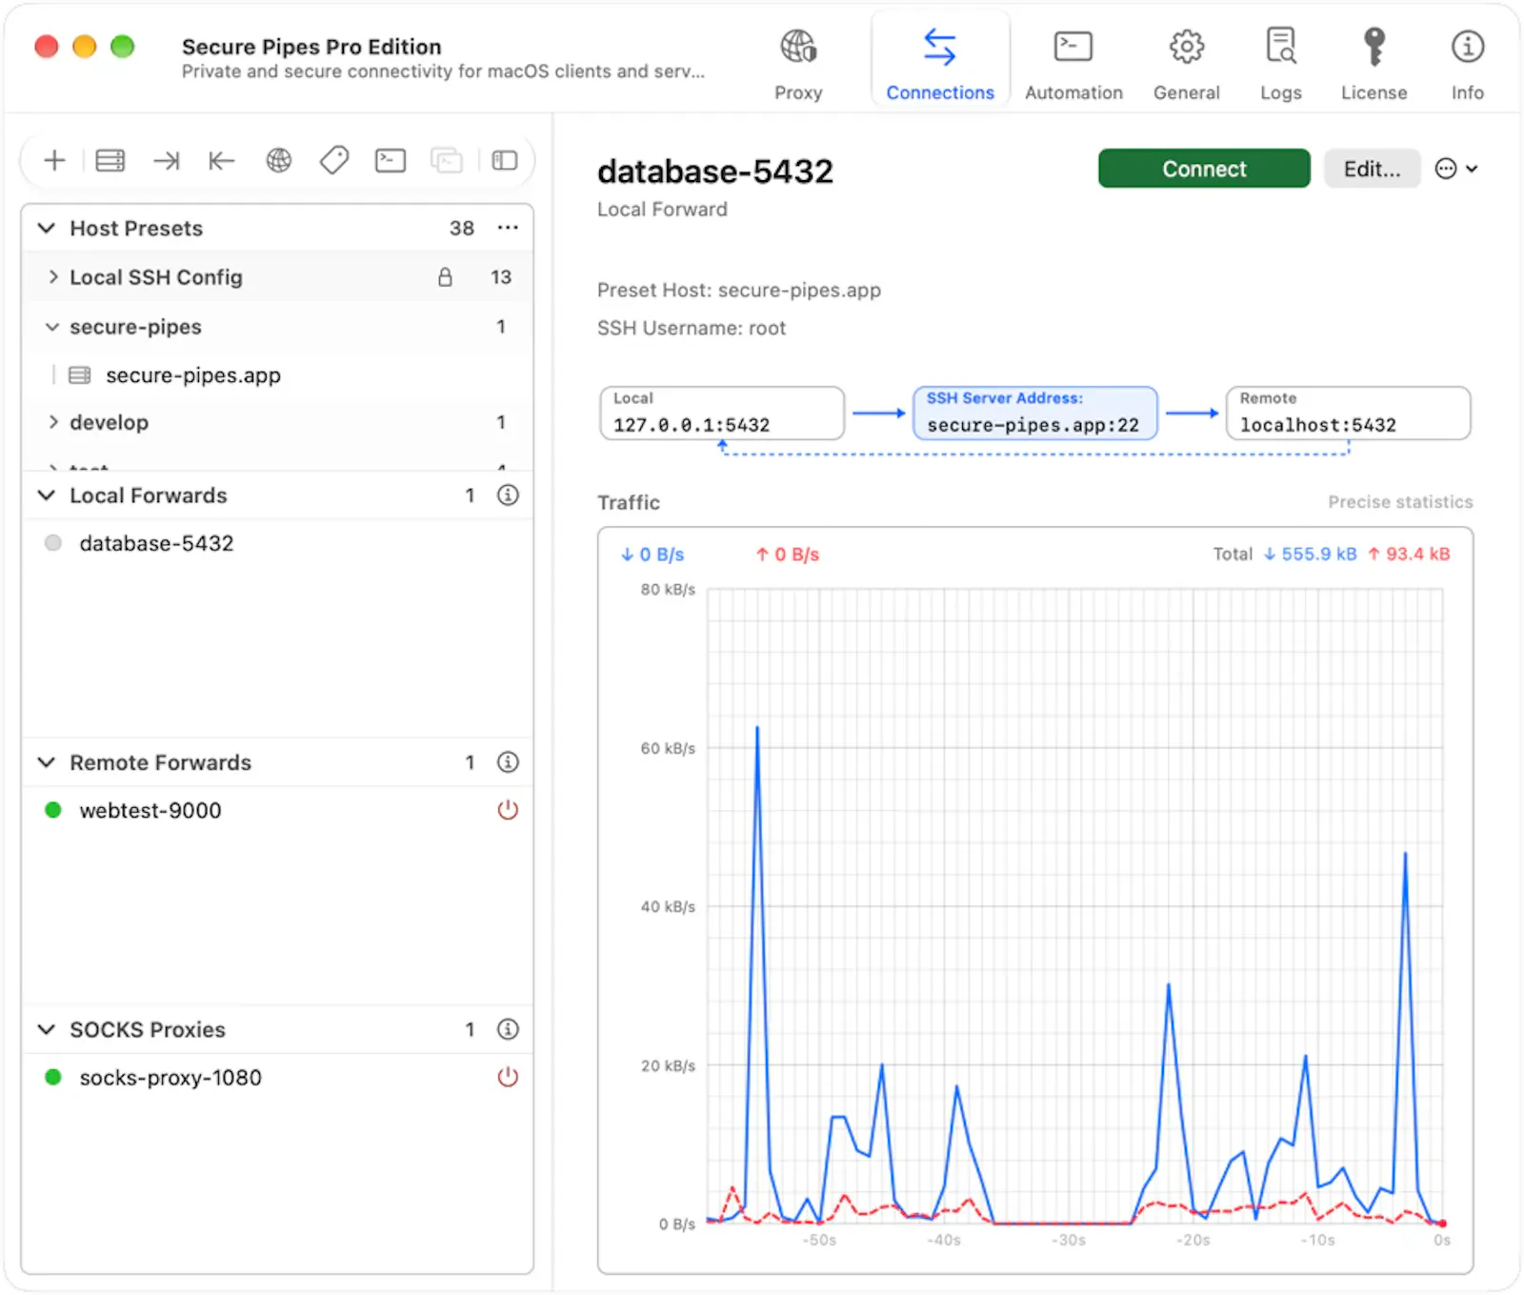The width and height of the screenshot is (1524, 1295).
Task: Select database-5432 in Local Forwards
Action: point(277,543)
